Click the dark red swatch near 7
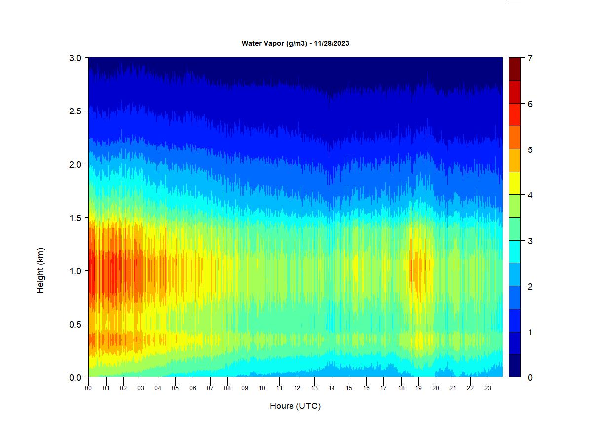Screen dimensions: 592x444 [x=515, y=69]
